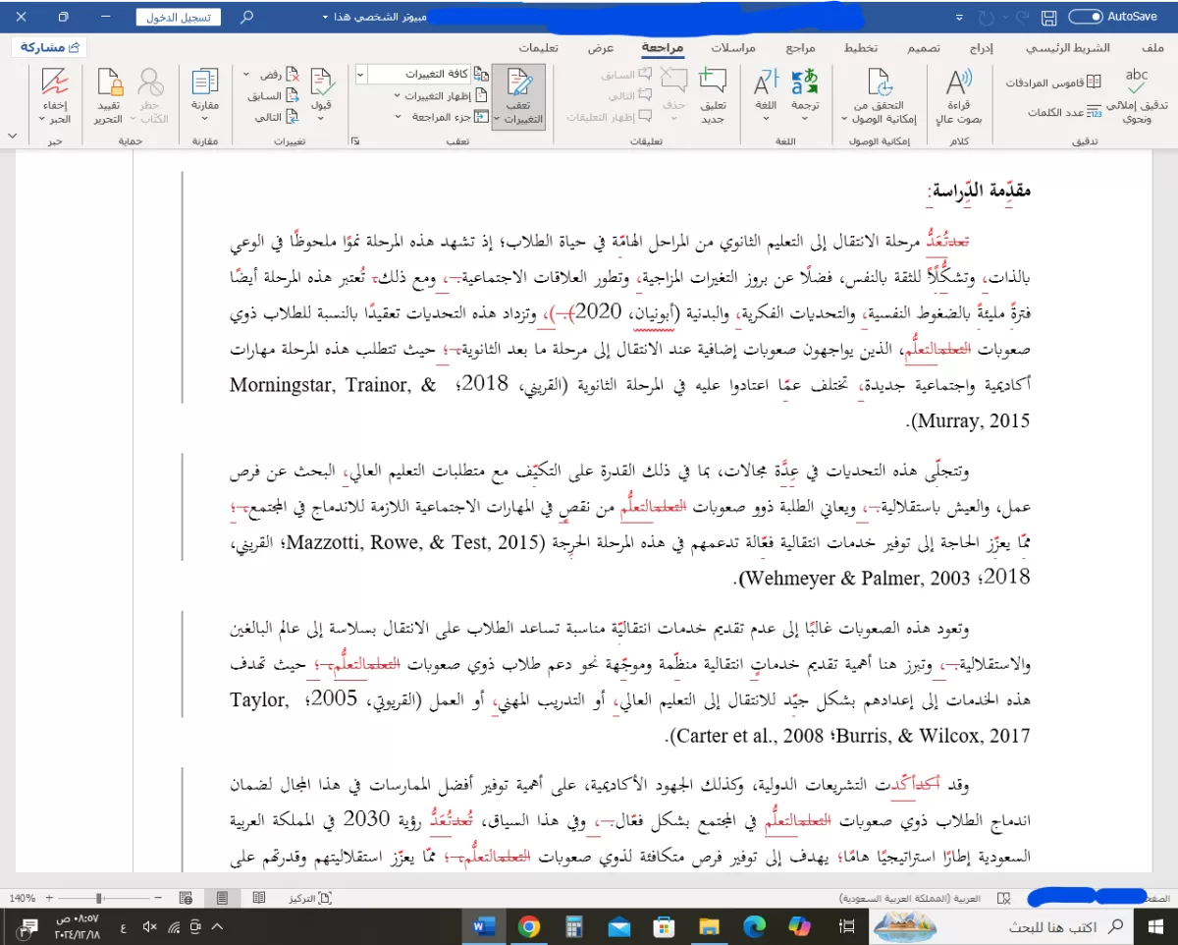The width and height of the screenshot is (1178, 945).
Task: Click the Word icon in the taskbar
Action: [484, 926]
